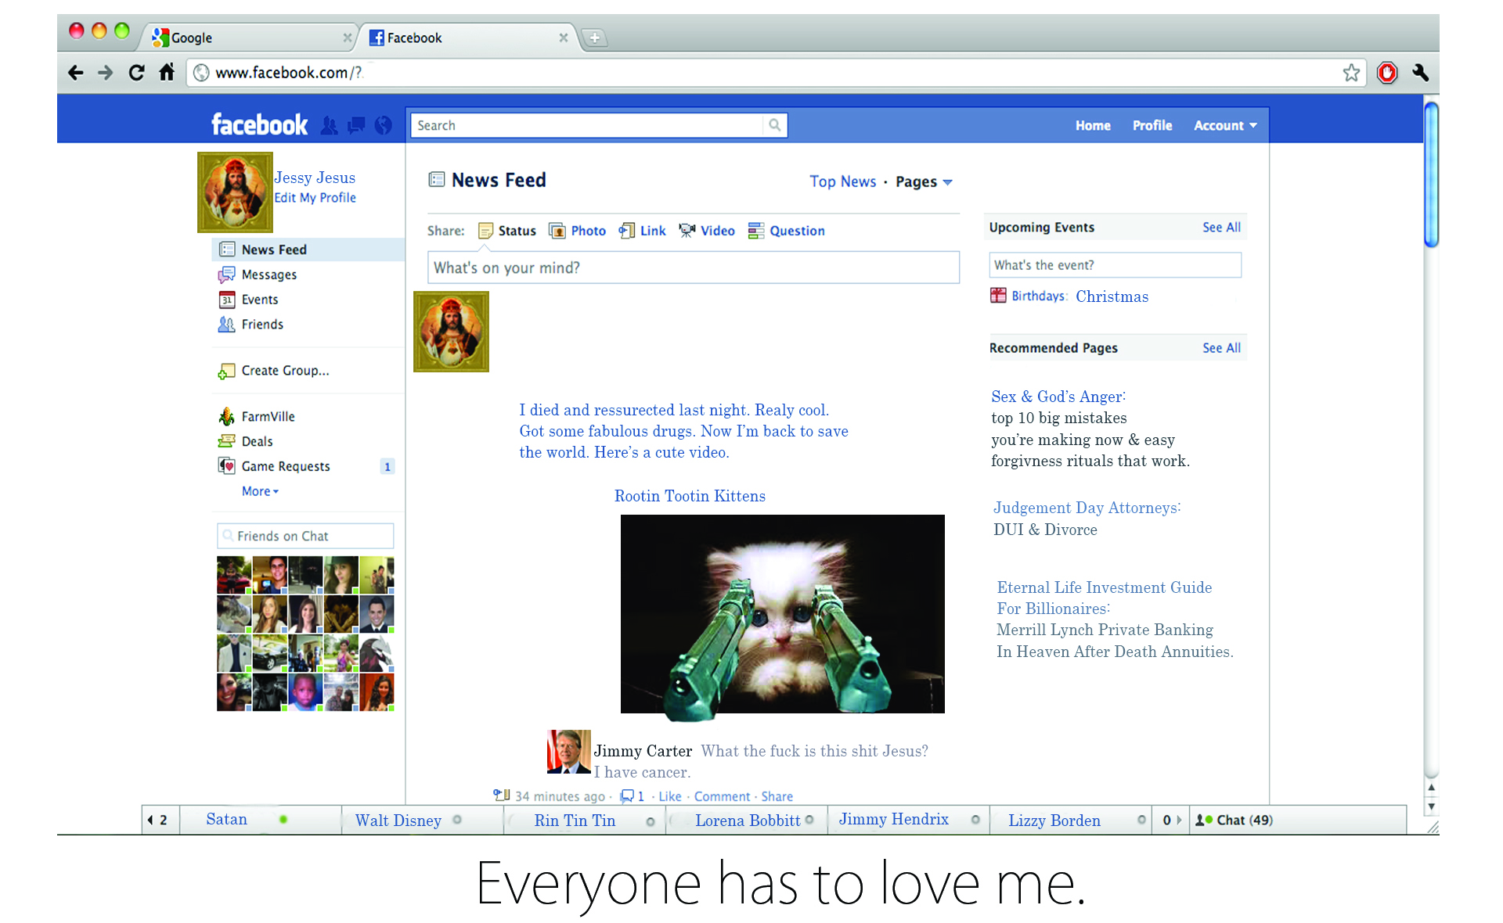Click the Events calendar sidebar icon
Viewport: 1503px width, 923px height.
click(x=226, y=300)
